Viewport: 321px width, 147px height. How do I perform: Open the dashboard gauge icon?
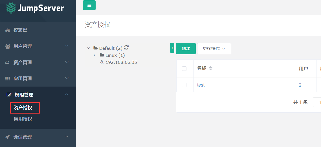(8, 30)
